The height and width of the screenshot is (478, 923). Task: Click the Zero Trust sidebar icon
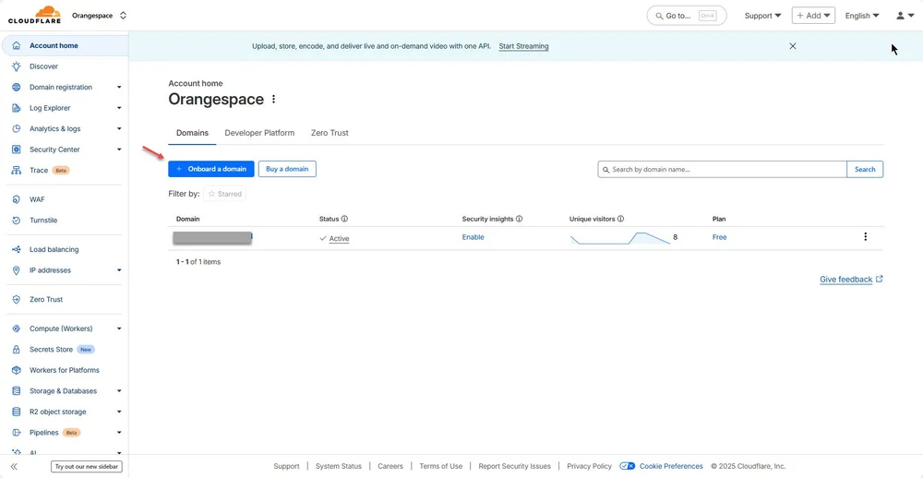[17, 300]
